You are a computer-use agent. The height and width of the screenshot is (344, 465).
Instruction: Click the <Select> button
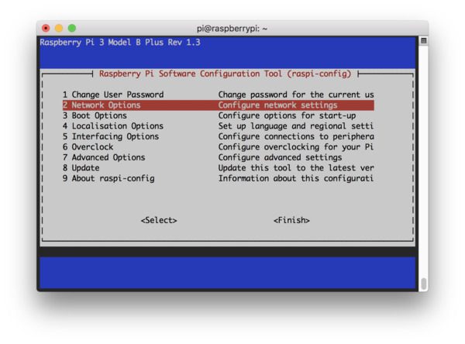(x=159, y=220)
